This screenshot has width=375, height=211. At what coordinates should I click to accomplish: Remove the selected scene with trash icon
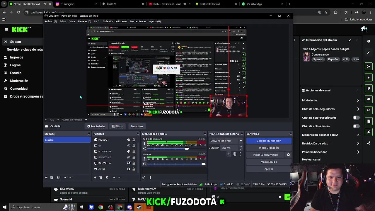(52, 177)
